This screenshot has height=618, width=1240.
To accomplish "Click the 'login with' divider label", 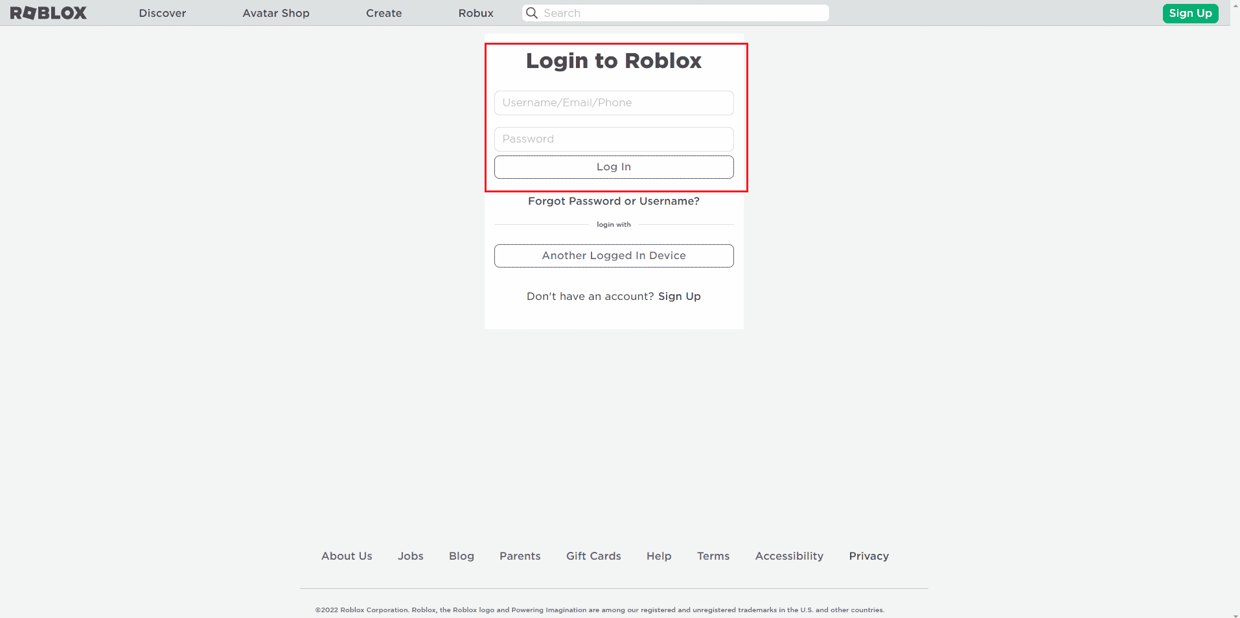I will [x=614, y=225].
